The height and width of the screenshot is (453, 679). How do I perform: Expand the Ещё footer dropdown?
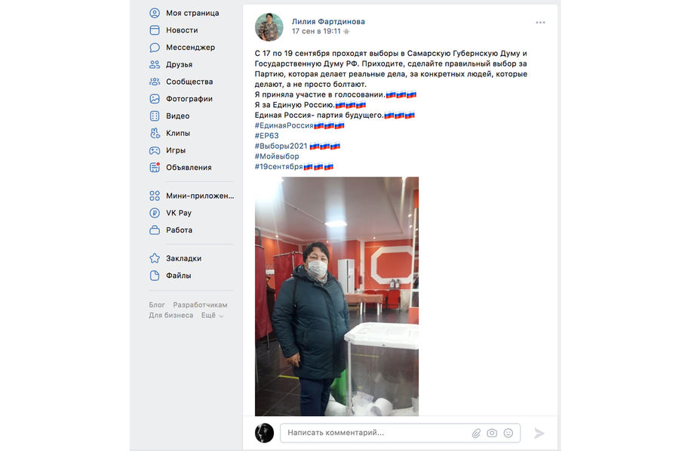(x=212, y=316)
